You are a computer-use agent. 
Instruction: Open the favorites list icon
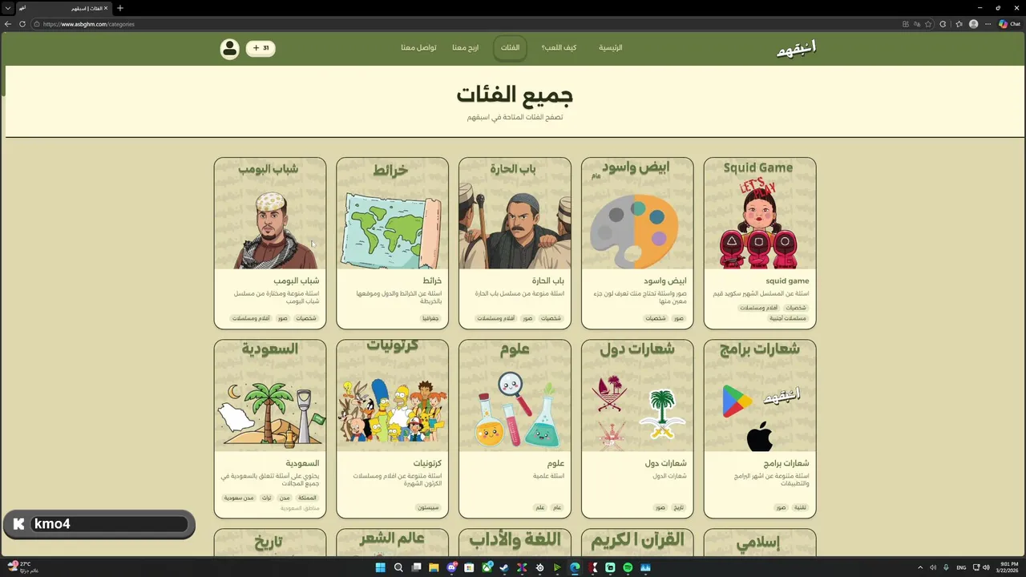[959, 24]
